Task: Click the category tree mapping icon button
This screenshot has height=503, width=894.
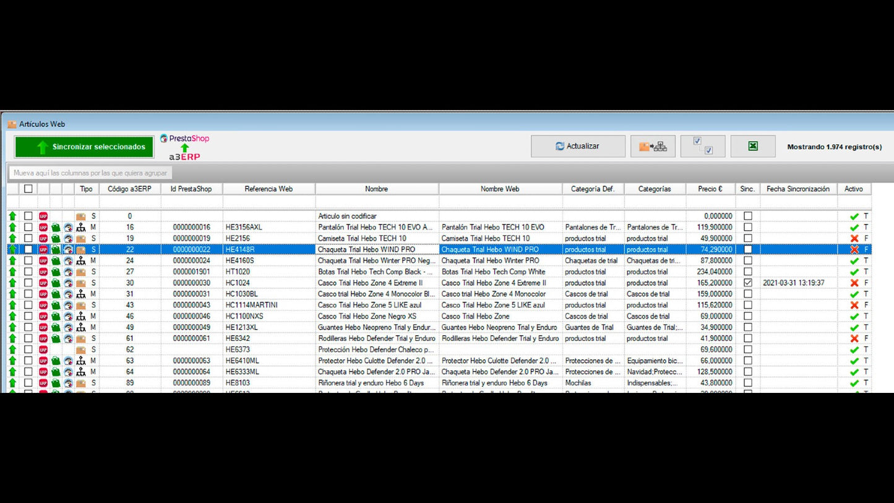Action: (x=653, y=147)
